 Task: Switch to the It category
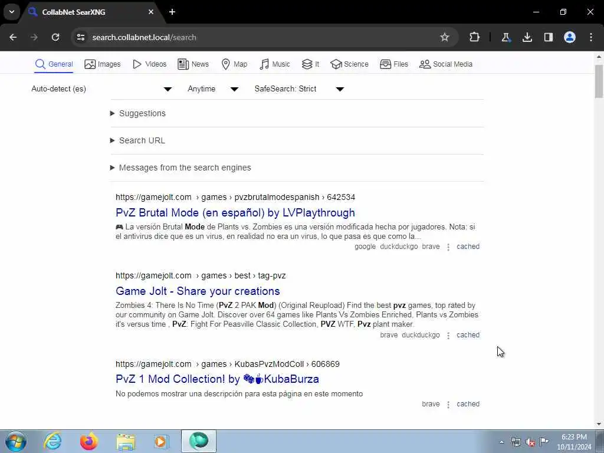(310, 64)
